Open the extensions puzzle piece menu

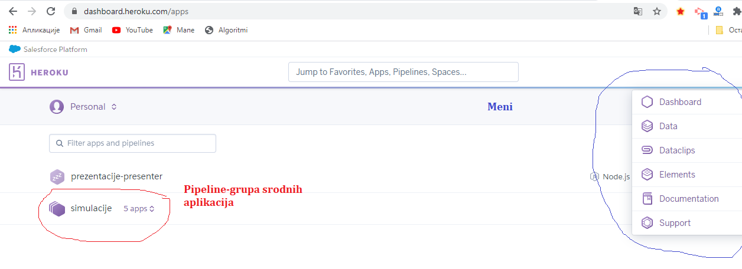pyautogui.click(x=736, y=11)
